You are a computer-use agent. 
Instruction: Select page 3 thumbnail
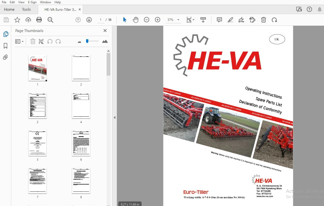point(38,106)
